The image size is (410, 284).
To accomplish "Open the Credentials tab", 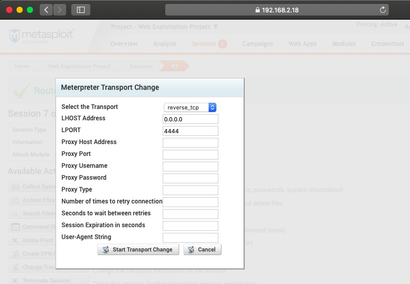I will [x=387, y=44].
